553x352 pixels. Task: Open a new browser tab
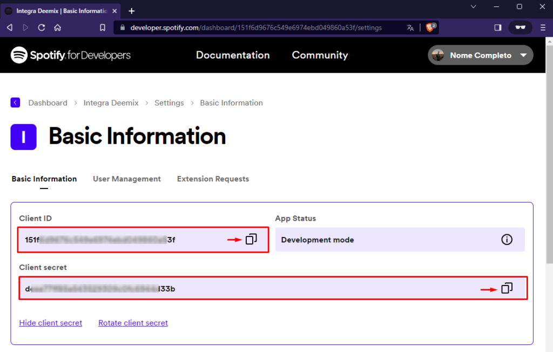(132, 11)
